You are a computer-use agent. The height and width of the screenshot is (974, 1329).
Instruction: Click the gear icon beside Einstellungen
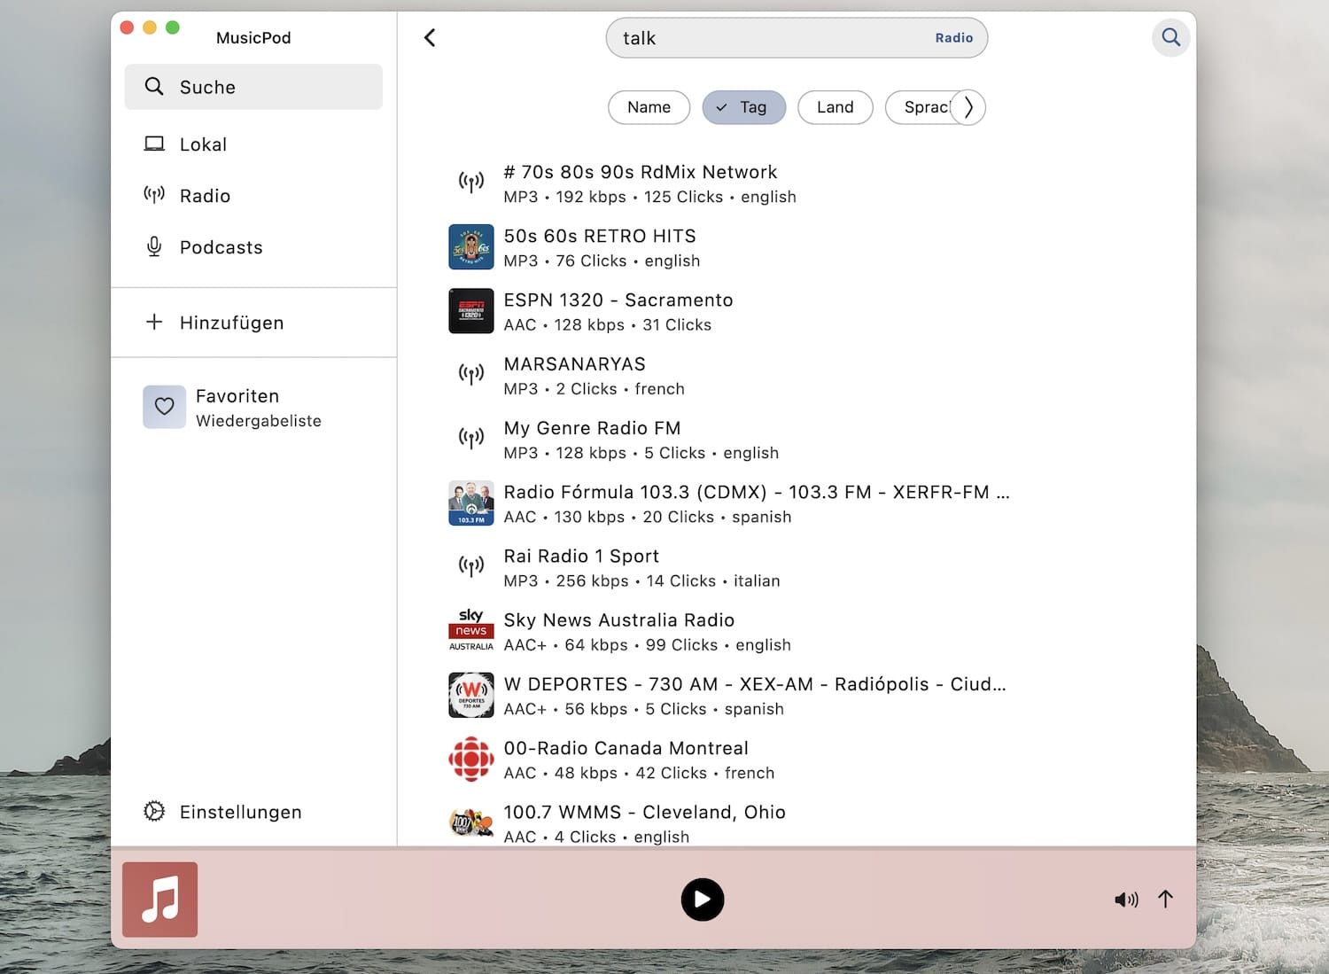click(154, 811)
